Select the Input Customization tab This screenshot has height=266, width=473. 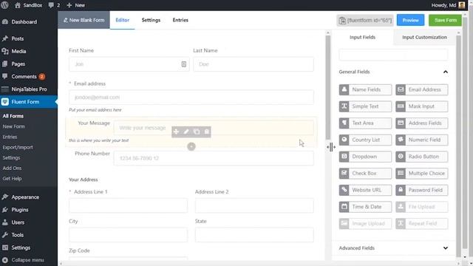click(x=424, y=37)
